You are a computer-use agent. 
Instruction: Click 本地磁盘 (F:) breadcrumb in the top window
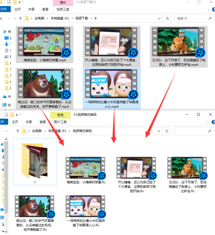tap(60, 18)
